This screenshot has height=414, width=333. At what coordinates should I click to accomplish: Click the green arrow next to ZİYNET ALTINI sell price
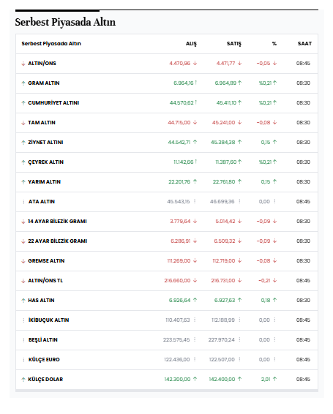pyautogui.click(x=240, y=142)
